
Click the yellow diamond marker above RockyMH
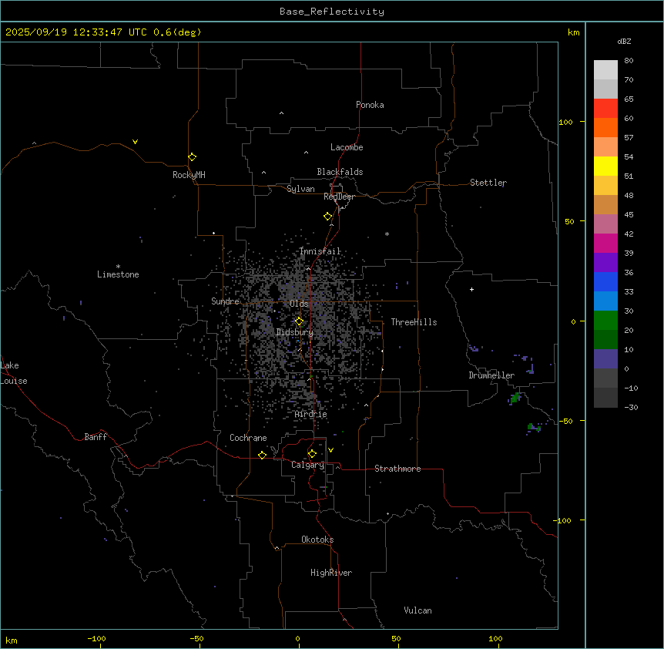point(192,157)
